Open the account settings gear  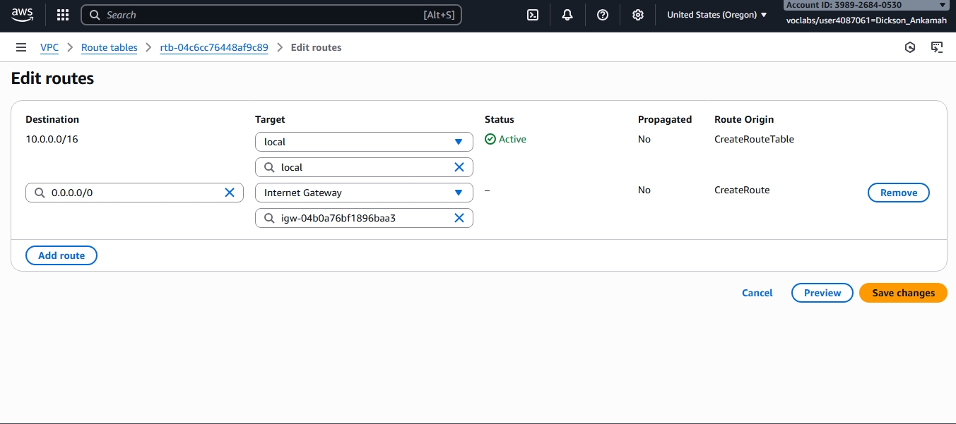(638, 14)
